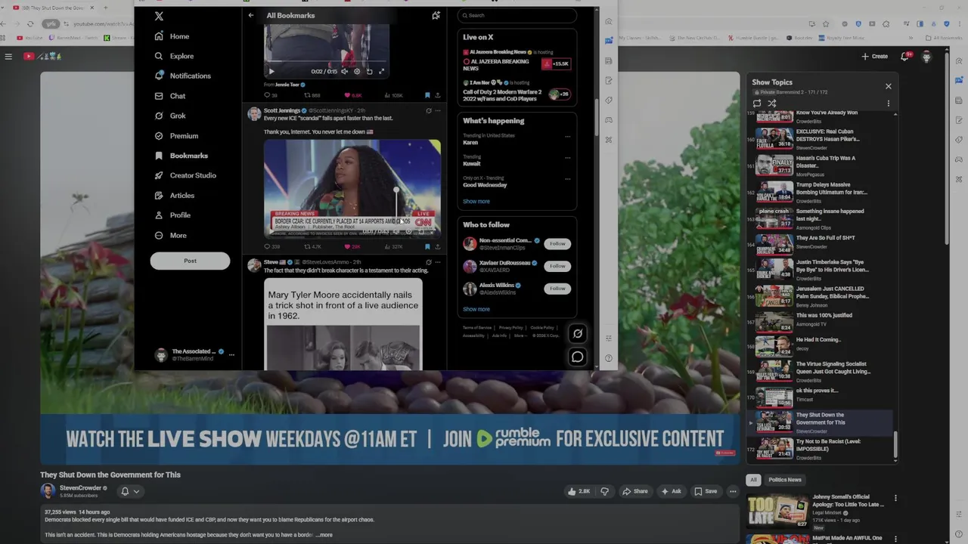Click the Post button in X
The width and height of the screenshot is (968, 544).
pyautogui.click(x=190, y=261)
